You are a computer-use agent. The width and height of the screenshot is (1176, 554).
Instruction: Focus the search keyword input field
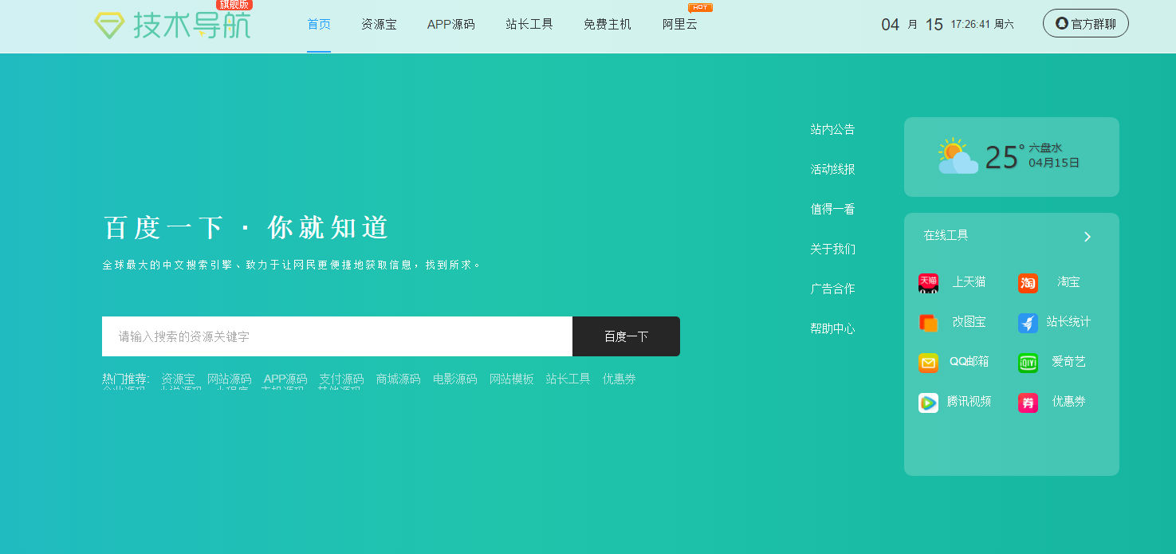tap(337, 336)
